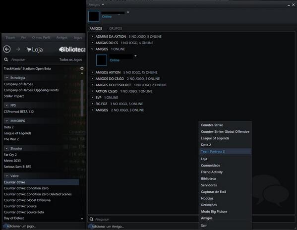Expand AMIGOS DO CS:GO group
Viewport: 297px width, 230px height.
point(92,78)
